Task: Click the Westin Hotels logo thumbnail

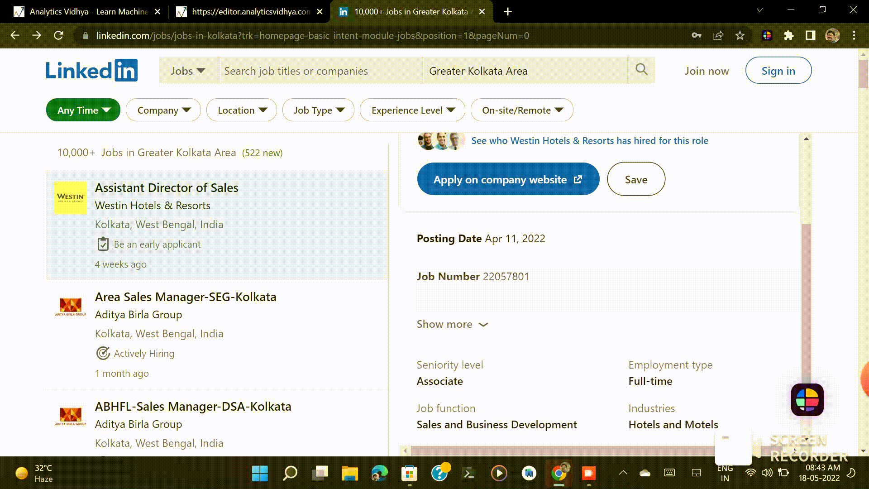Action: [71, 197]
